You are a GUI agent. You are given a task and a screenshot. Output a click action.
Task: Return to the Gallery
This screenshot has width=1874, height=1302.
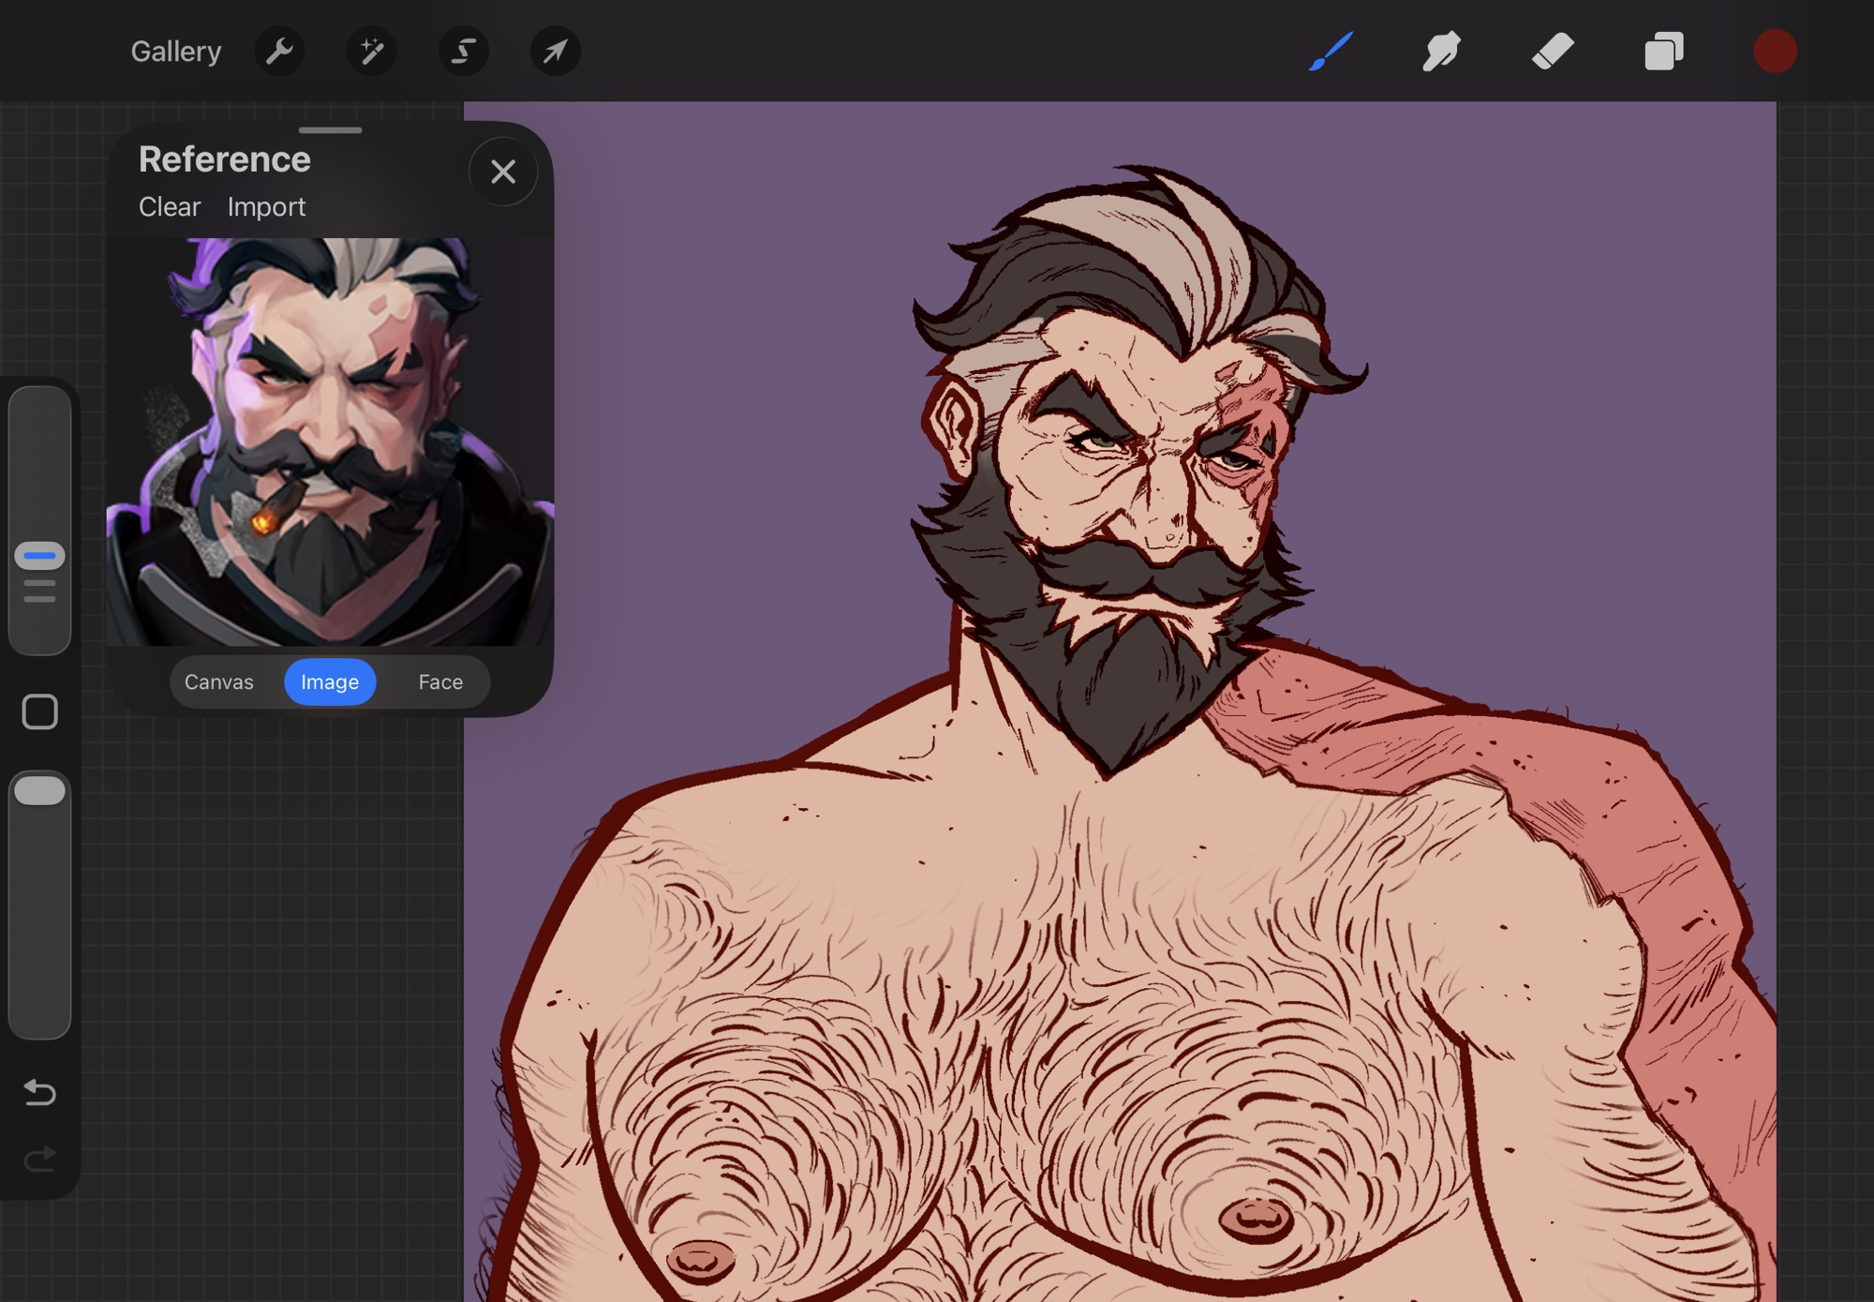coord(175,51)
